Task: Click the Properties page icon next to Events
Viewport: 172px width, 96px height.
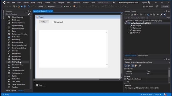Action: pyautogui.click(x=132, y=66)
